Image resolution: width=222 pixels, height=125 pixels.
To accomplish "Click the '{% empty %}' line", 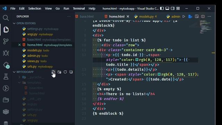I will [109, 89].
